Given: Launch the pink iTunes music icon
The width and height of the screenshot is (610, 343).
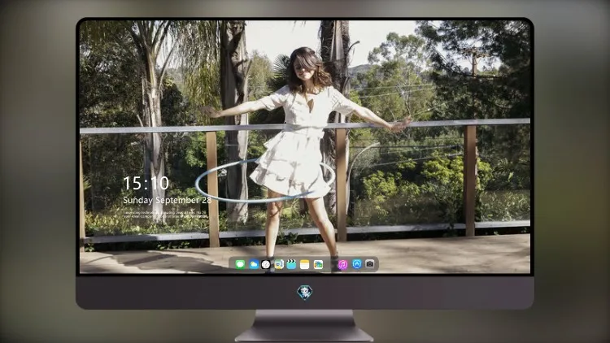Looking at the screenshot, I should (342, 264).
